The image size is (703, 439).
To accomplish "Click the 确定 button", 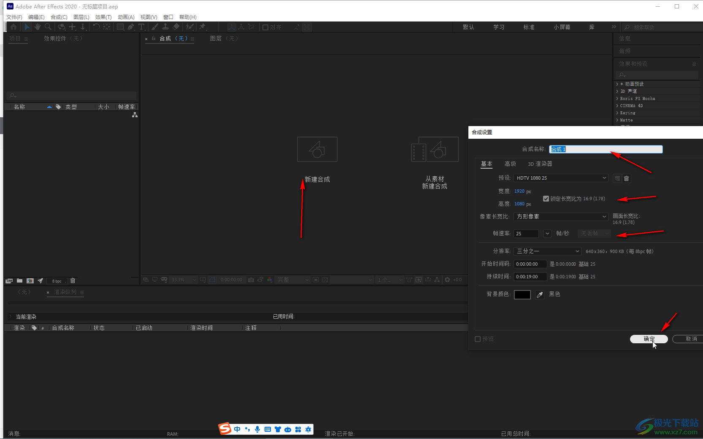I will click(x=649, y=339).
